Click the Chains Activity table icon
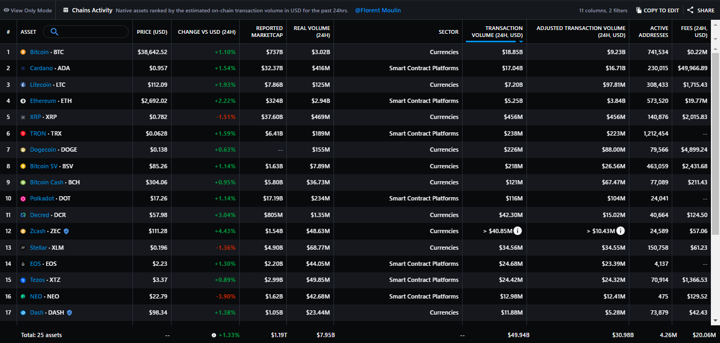 coord(66,10)
